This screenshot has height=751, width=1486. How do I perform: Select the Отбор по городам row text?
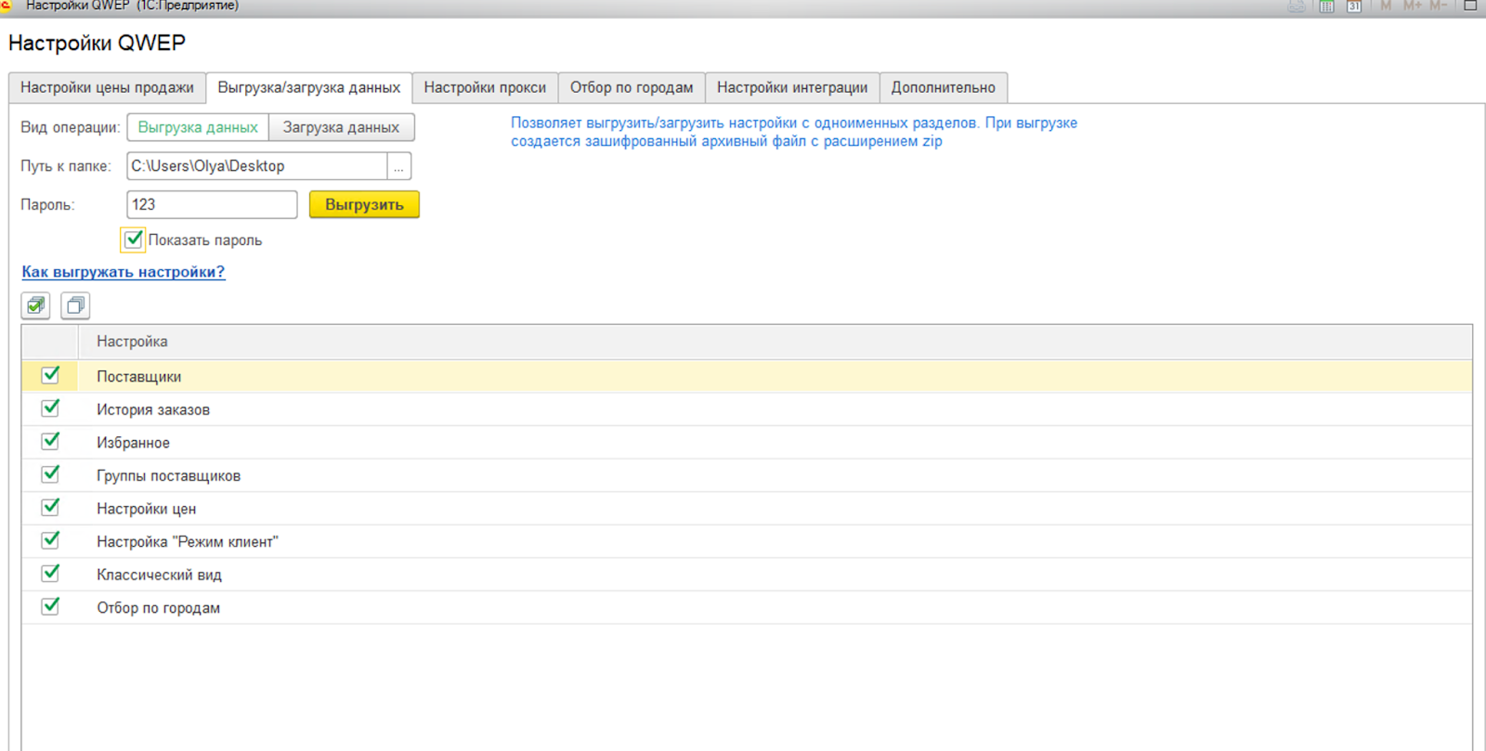pyautogui.click(x=158, y=607)
